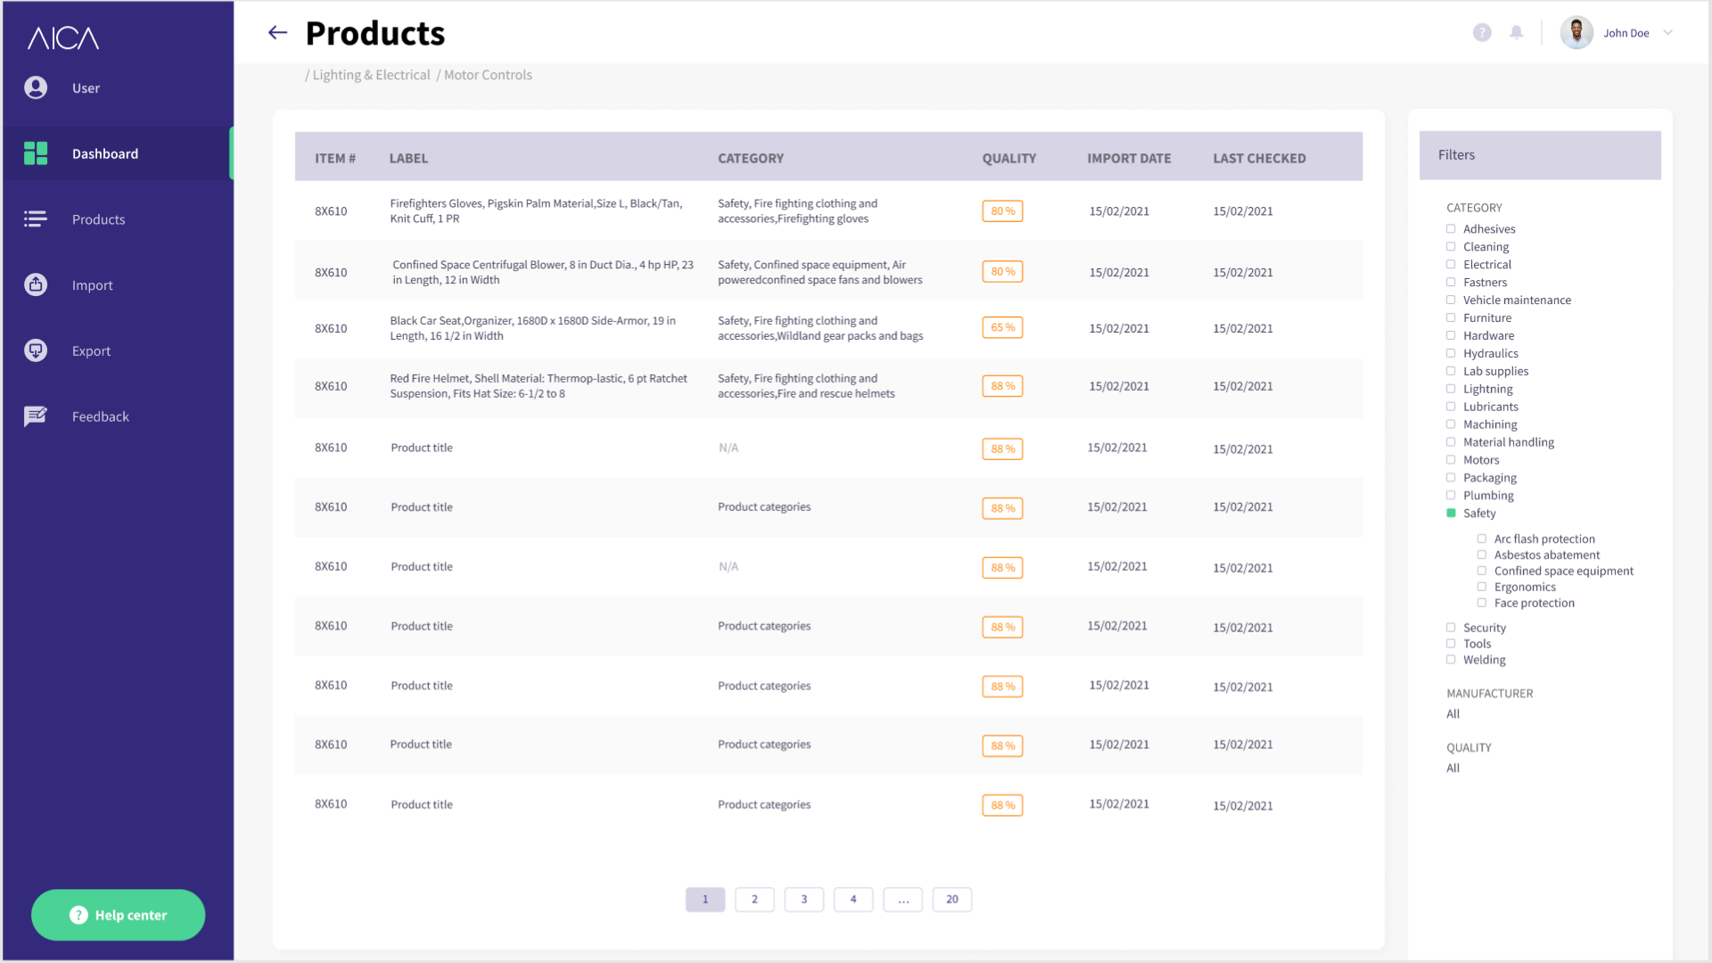The height and width of the screenshot is (963, 1712).
Task: Select the Firefighters Gloves product label
Action: click(x=536, y=211)
